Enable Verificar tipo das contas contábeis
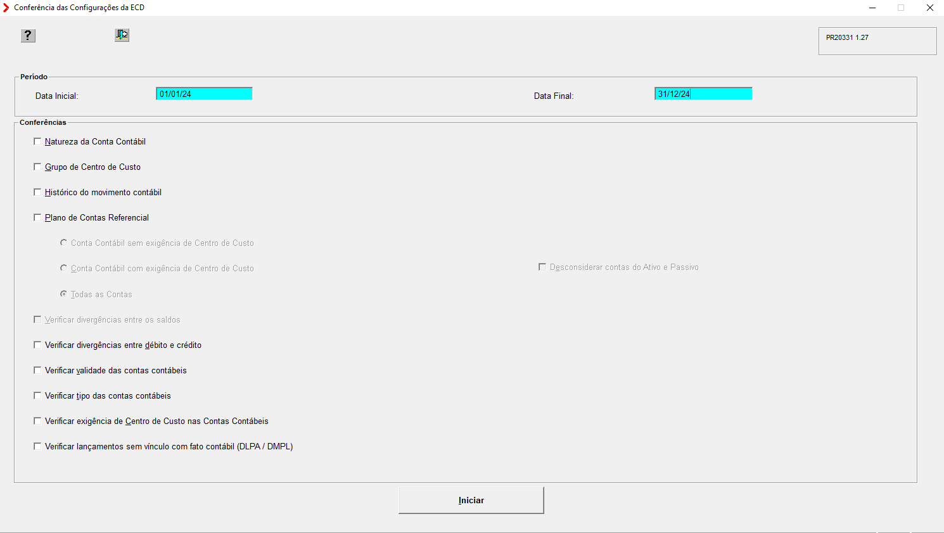Viewport: 944px width, 533px height. [x=37, y=395]
